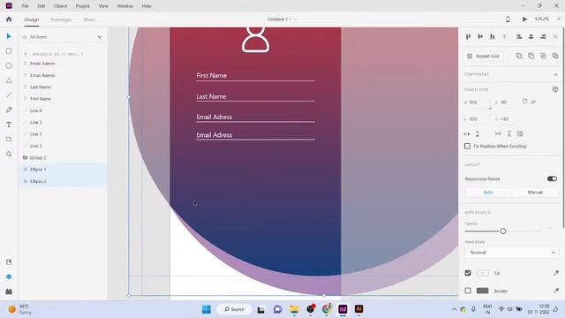Select the Artboard tool

pyautogui.click(x=9, y=140)
